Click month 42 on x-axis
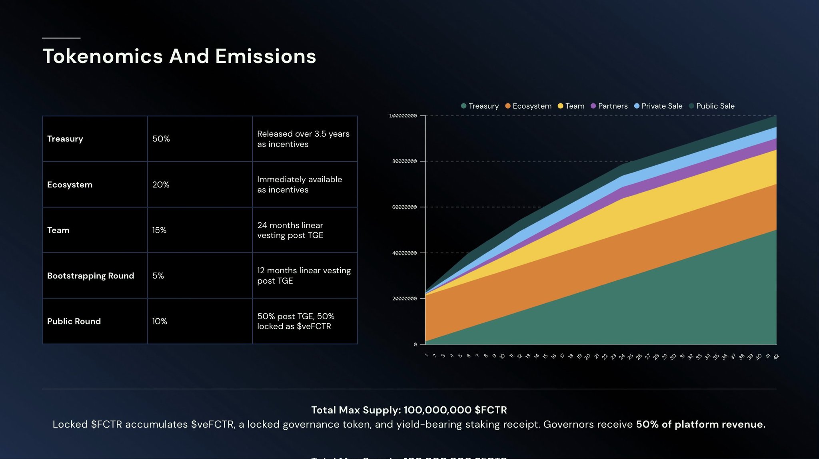The height and width of the screenshot is (459, 819). tap(776, 357)
